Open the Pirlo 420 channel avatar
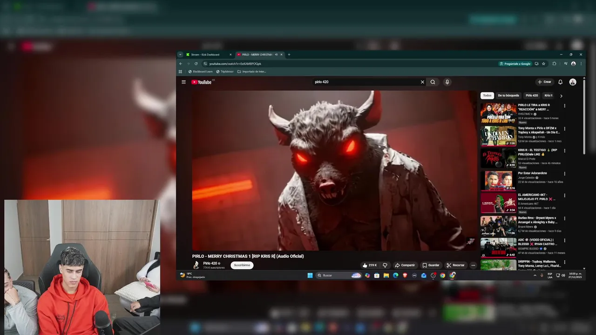This screenshot has height=335, width=596. pyautogui.click(x=196, y=265)
